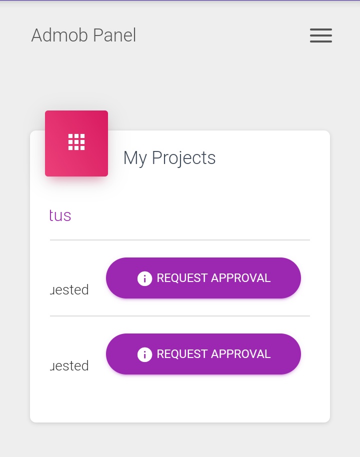Click the divider line between the two rows
Viewport: 360px width, 457px height.
pos(180,316)
